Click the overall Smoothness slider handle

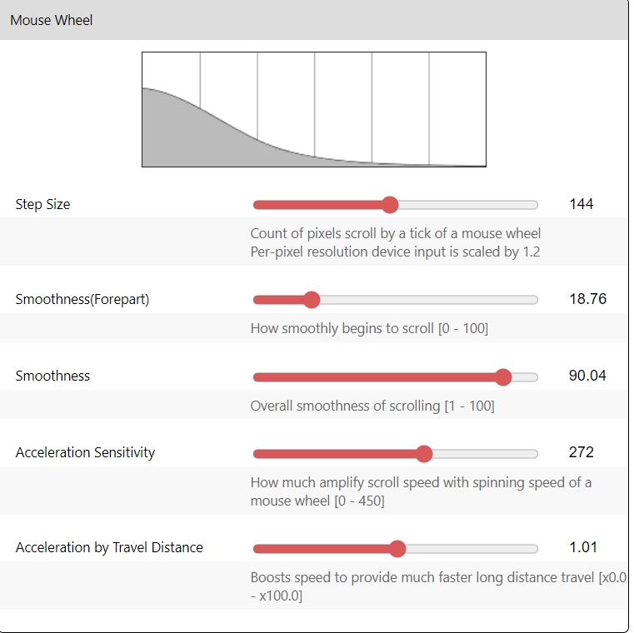coord(503,376)
